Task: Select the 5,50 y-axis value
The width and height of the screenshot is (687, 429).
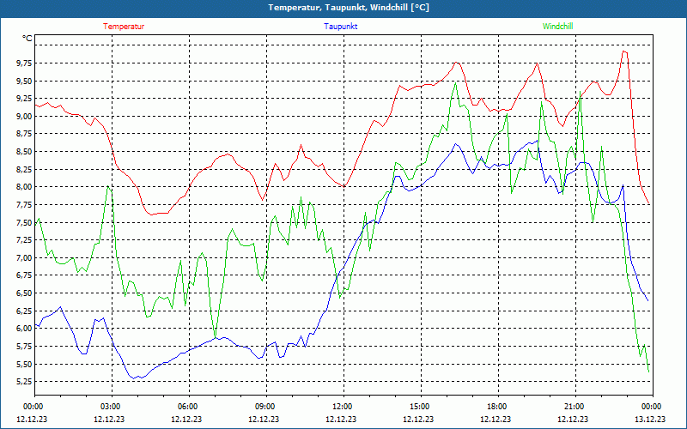Action: pos(24,364)
